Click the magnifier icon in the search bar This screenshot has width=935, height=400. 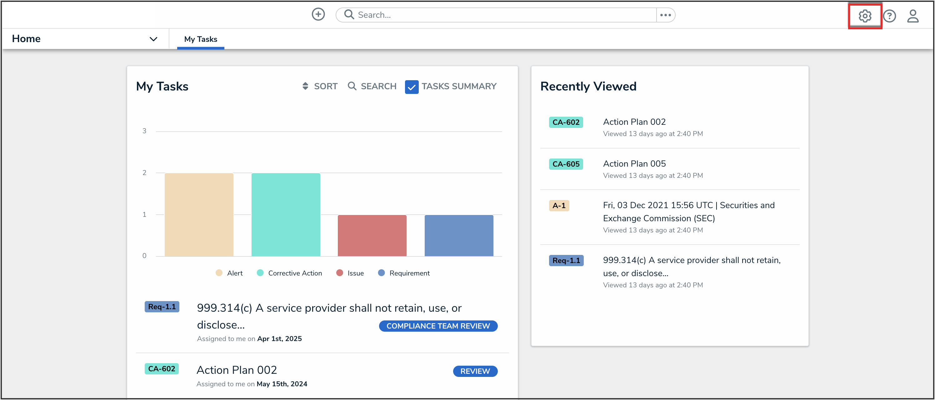coord(349,14)
